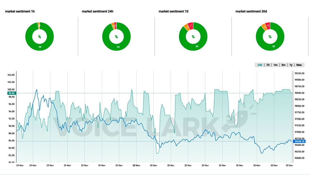Click the percent icon in the 7d sentiment donut

(193, 37)
